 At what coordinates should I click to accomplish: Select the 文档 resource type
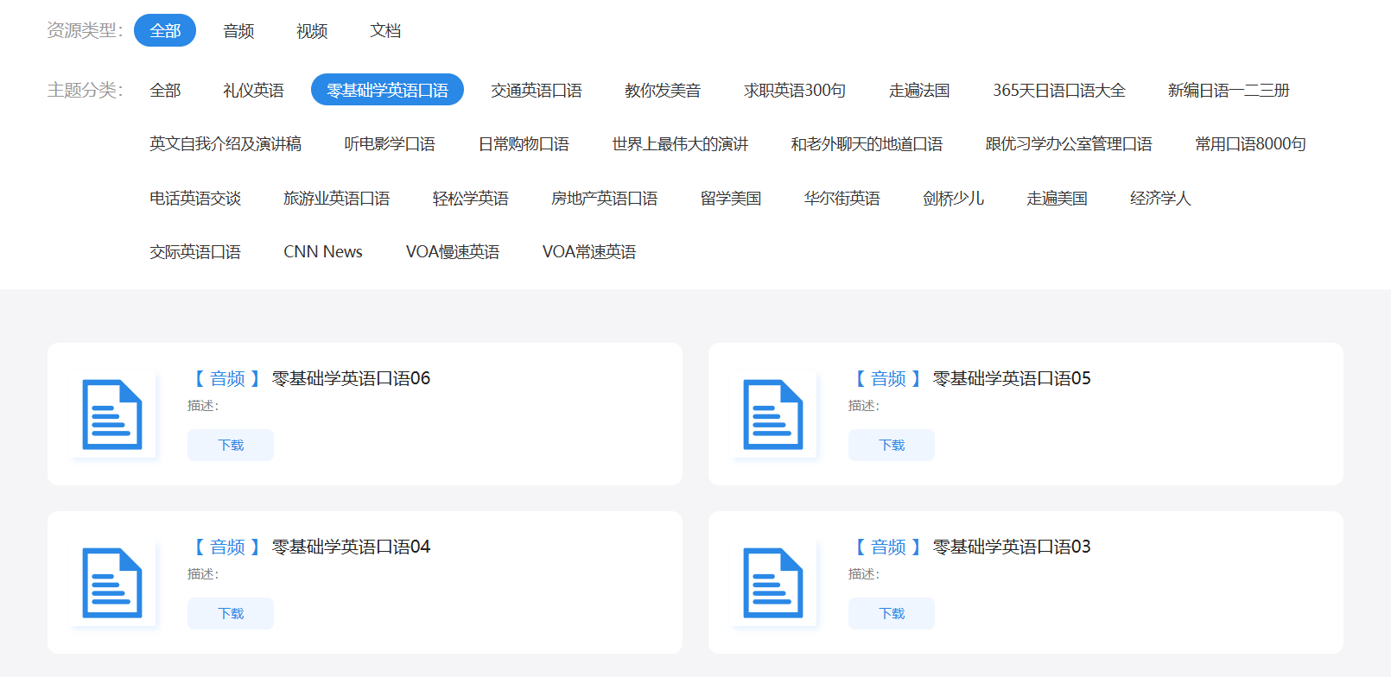click(x=385, y=31)
